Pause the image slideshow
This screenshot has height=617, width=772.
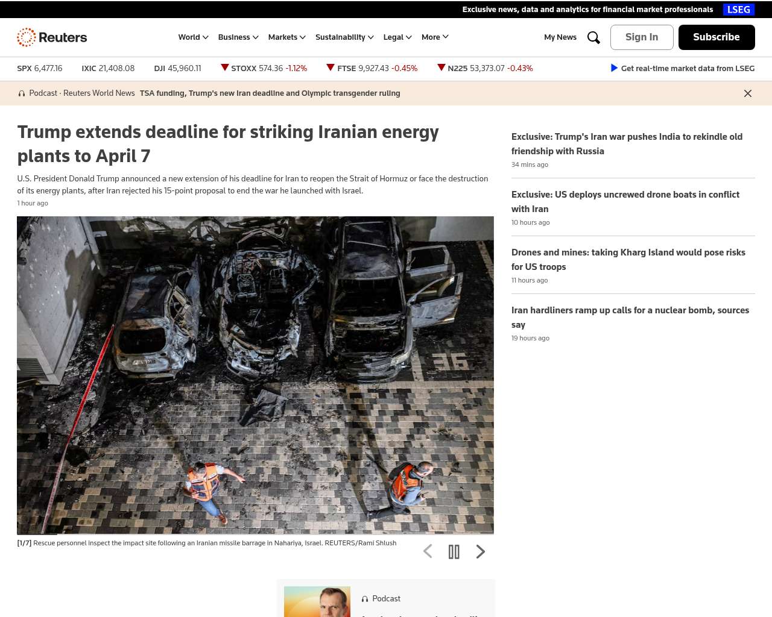pos(454,552)
